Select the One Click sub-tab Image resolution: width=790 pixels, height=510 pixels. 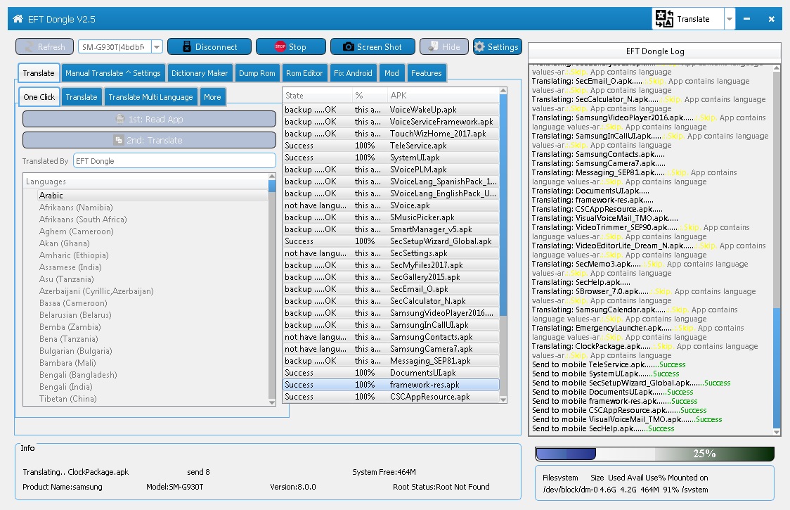pyautogui.click(x=39, y=97)
